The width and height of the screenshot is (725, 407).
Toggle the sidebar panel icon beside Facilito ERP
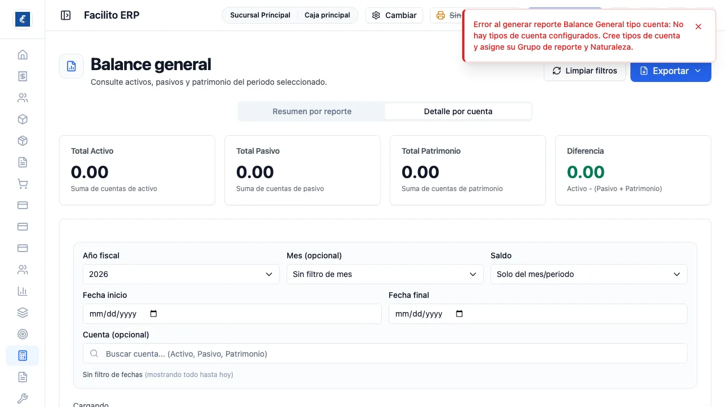coord(66,15)
